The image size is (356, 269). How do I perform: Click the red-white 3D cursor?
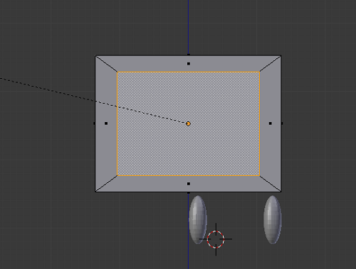click(216, 239)
